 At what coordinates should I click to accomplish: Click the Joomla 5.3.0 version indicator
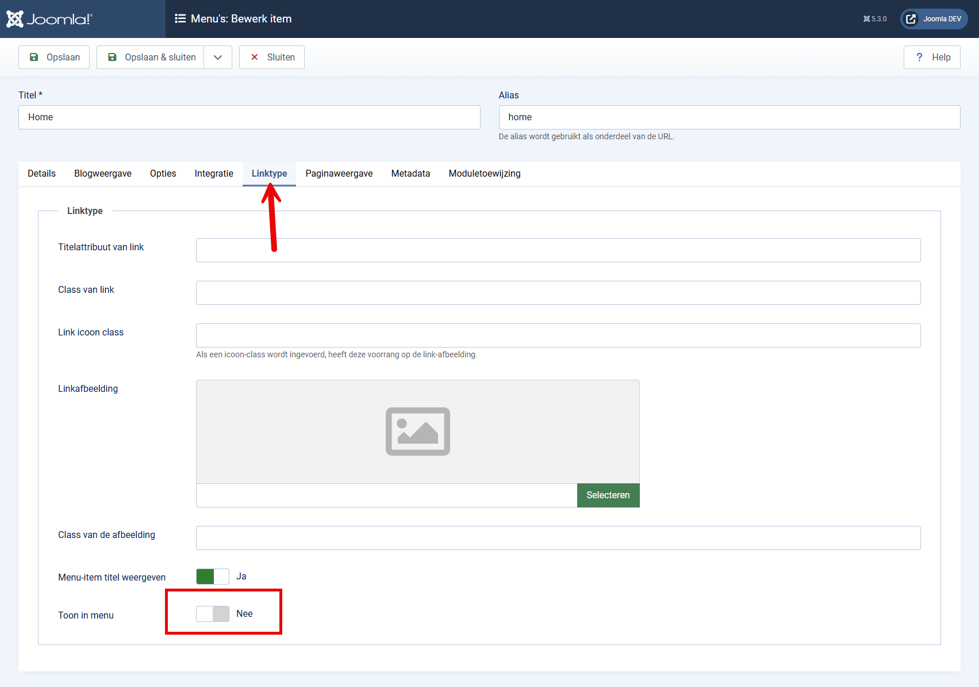874,19
